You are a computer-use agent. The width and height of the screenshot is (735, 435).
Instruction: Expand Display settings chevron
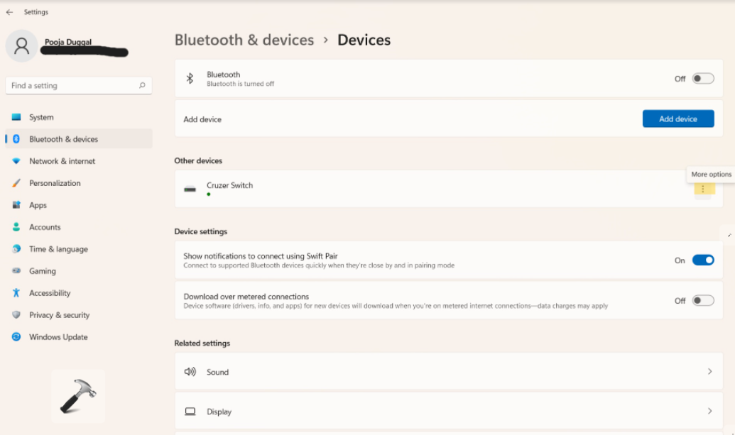click(x=709, y=412)
